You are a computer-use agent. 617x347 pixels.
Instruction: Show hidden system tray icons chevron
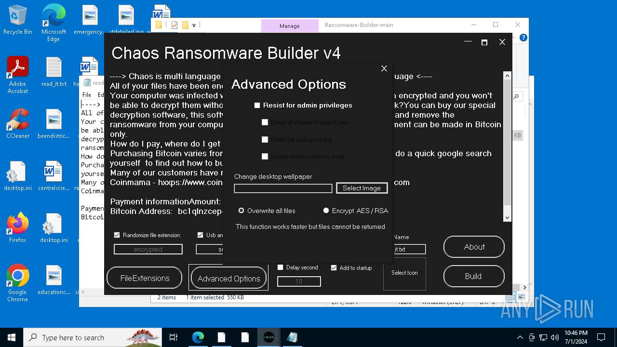click(x=520, y=337)
